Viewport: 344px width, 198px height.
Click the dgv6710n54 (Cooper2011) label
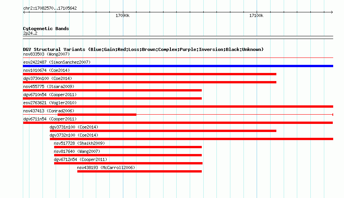[50, 95]
